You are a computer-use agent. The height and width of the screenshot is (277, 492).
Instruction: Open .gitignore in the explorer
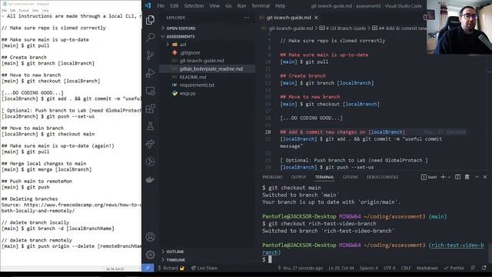point(190,53)
